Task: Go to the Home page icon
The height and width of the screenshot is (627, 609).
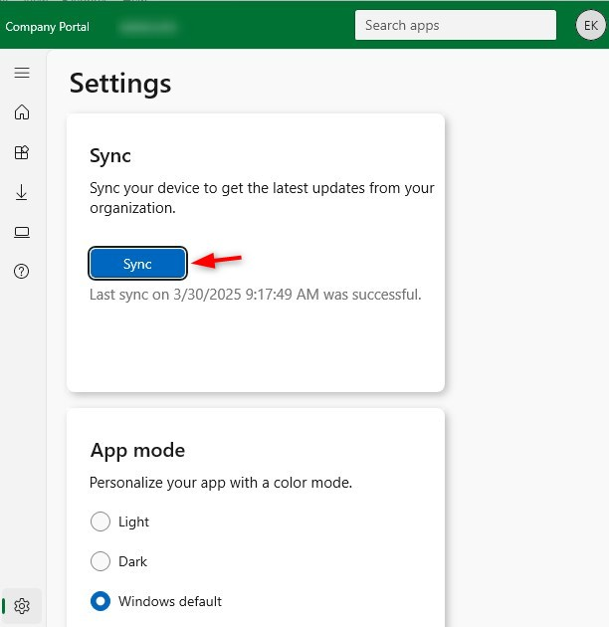Action: pos(22,112)
